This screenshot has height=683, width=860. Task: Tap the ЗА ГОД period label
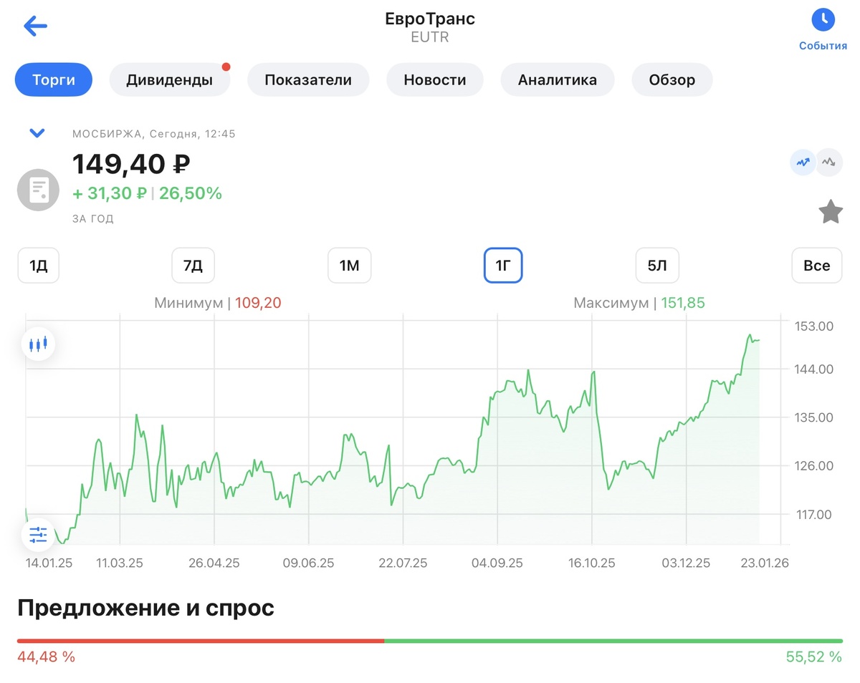click(x=93, y=219)
